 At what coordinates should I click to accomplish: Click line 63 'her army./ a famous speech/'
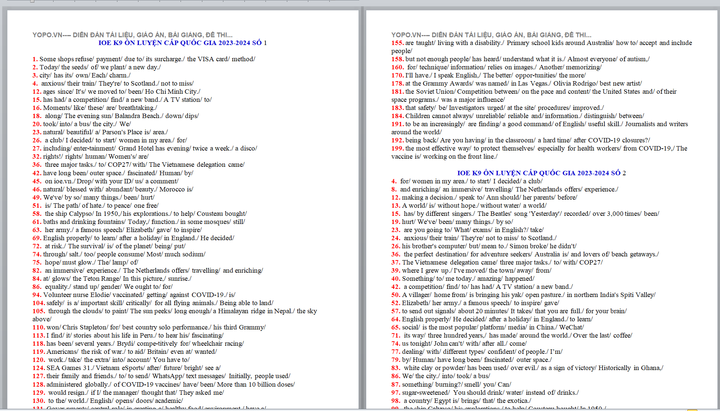117,230
